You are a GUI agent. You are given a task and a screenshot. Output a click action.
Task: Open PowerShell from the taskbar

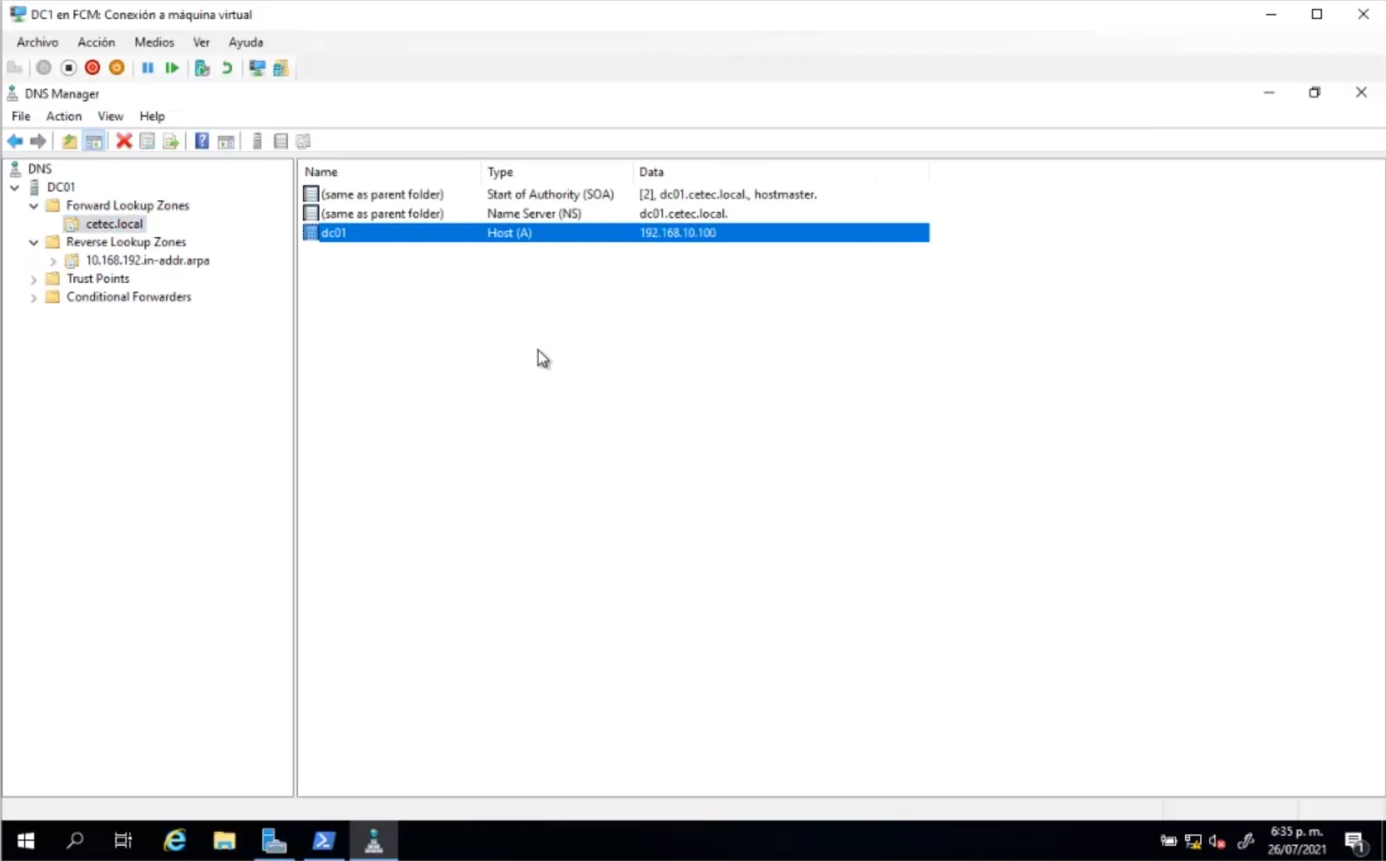pos(324,841)
